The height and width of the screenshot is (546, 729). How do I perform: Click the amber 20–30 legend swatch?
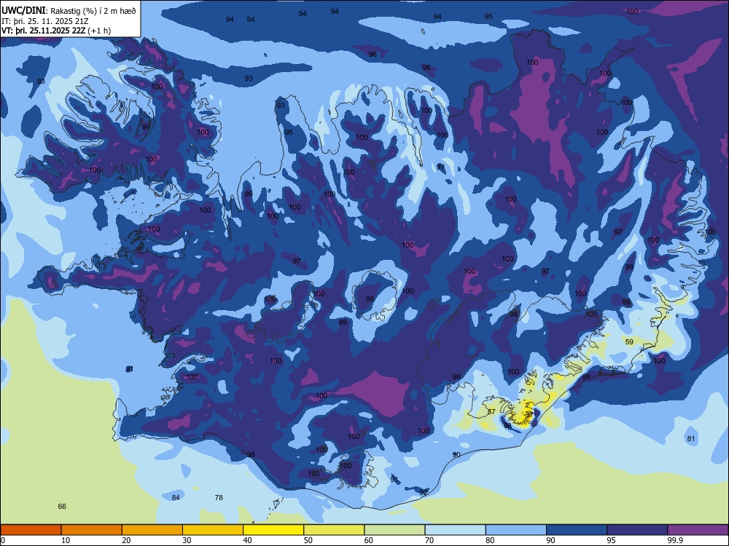tap(152, 530)
